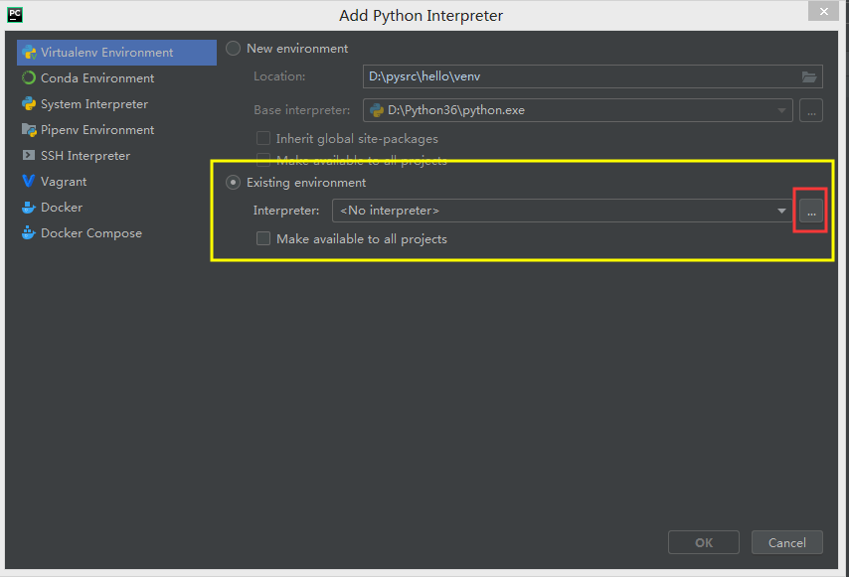Click the Conda Environment circle icon
This screenshot has height=577, width=849.
click(x=29, y=78)
